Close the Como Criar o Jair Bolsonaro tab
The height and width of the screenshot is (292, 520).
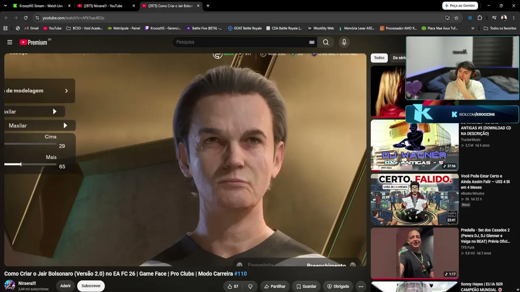198,6
